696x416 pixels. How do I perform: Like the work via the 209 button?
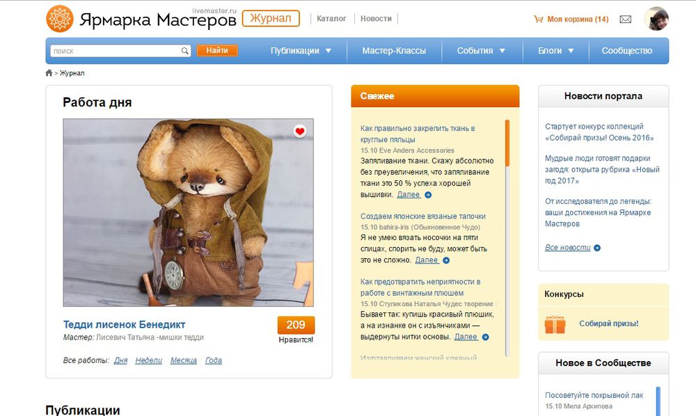[x=296, y=325]
